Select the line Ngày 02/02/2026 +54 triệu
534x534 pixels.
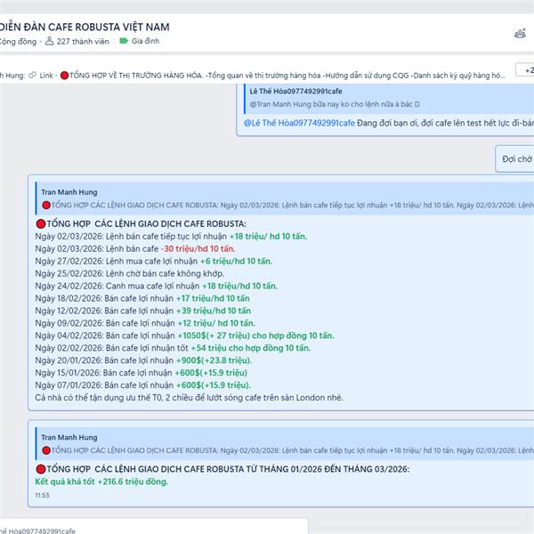(x=173, y=348)
